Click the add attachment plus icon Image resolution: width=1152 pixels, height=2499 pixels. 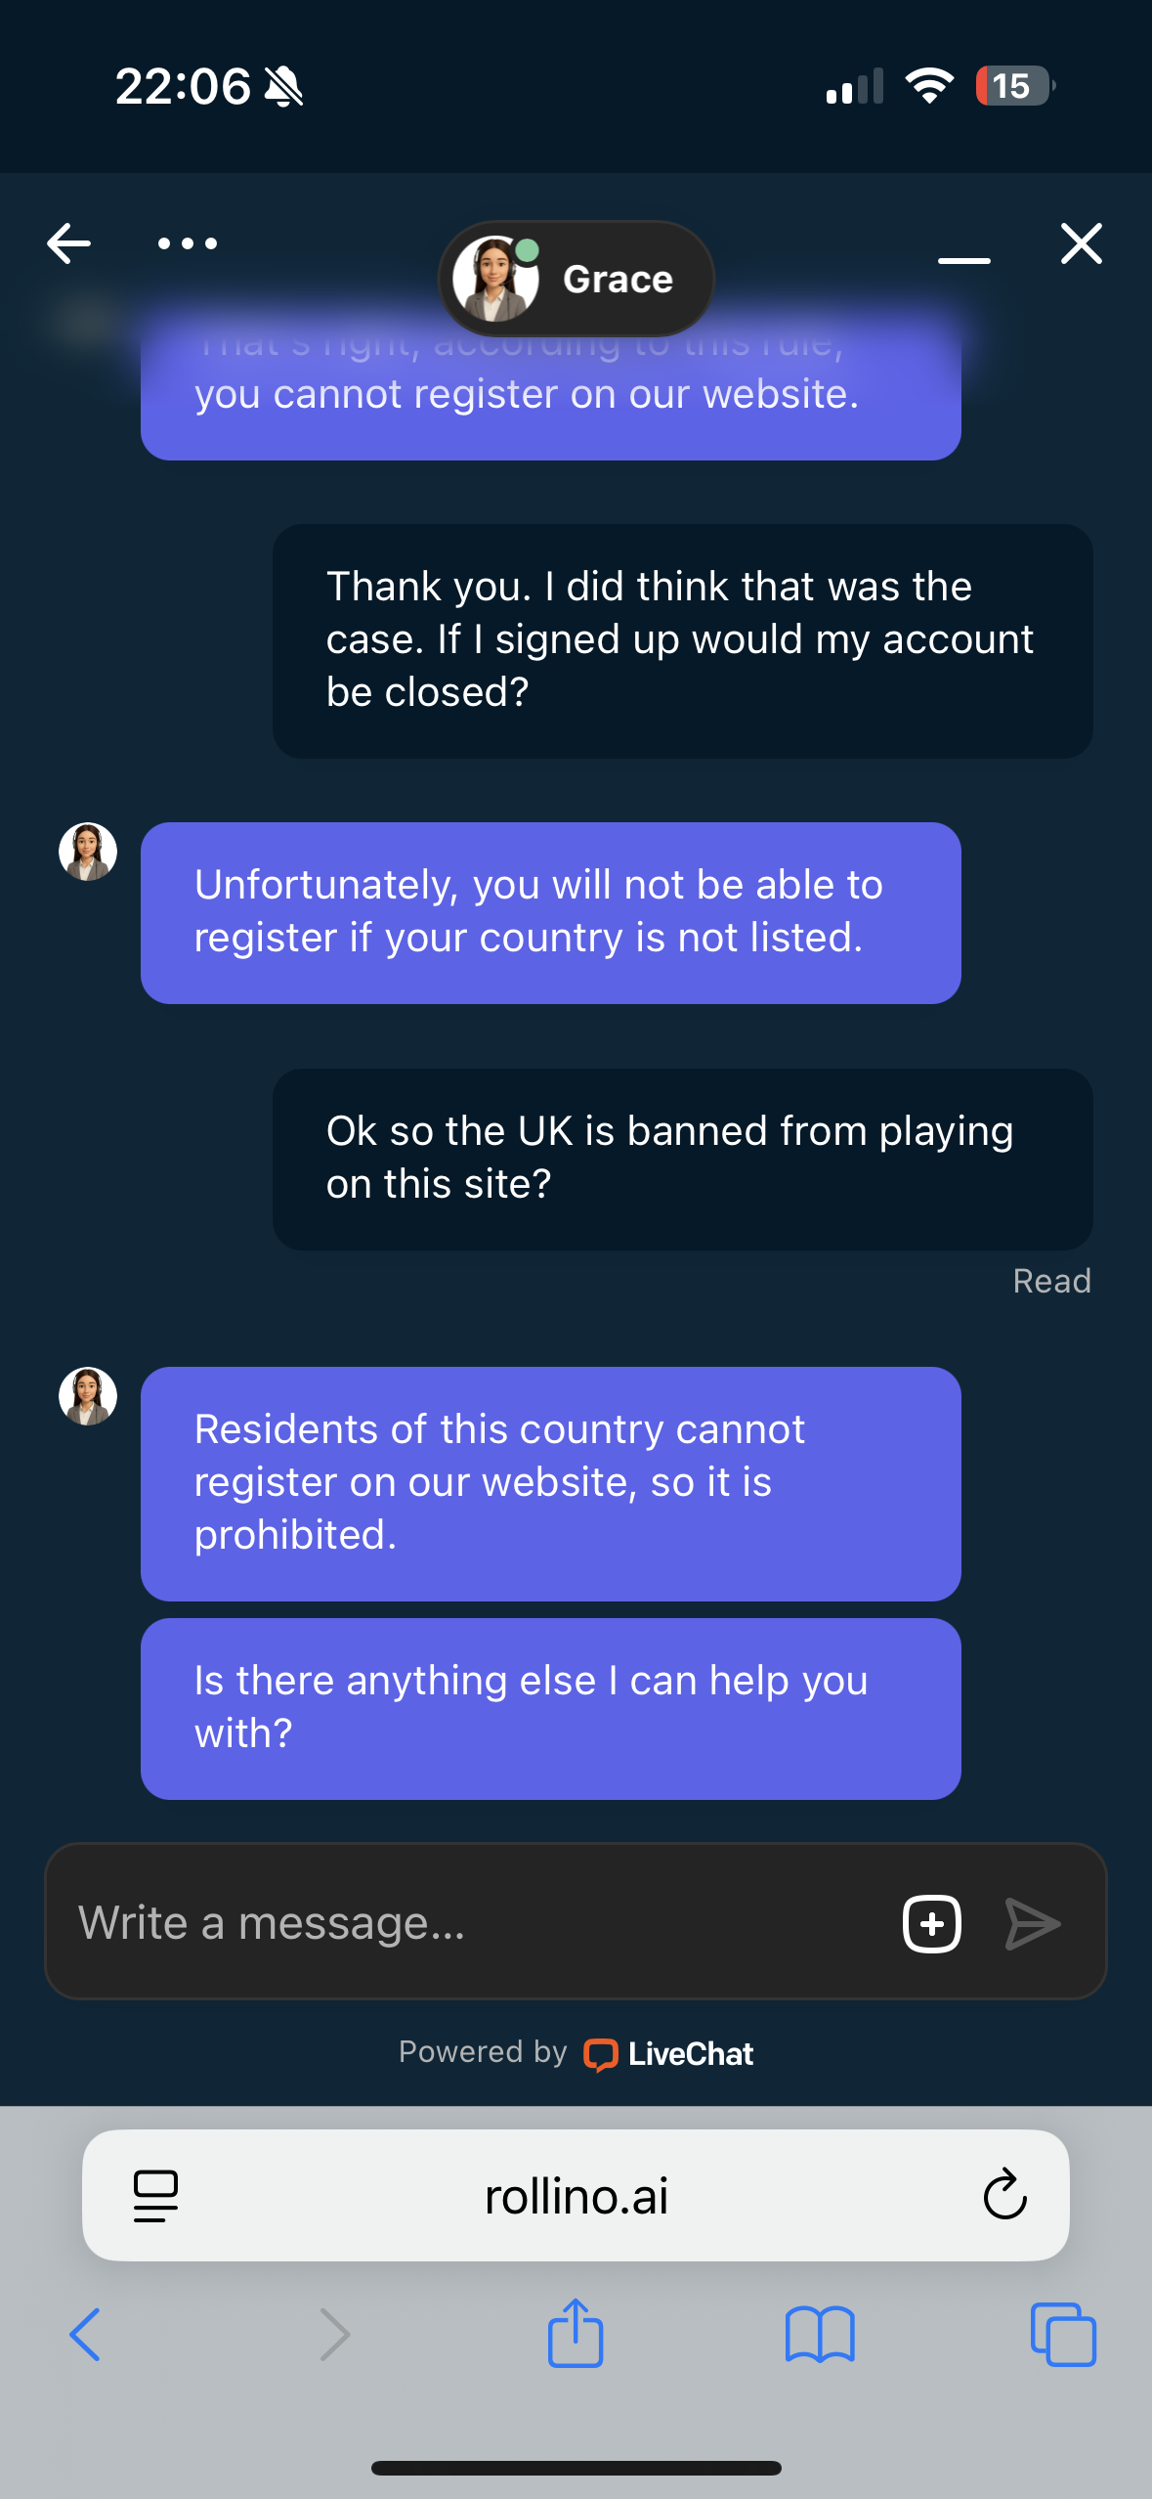(x=932, y=1923)
